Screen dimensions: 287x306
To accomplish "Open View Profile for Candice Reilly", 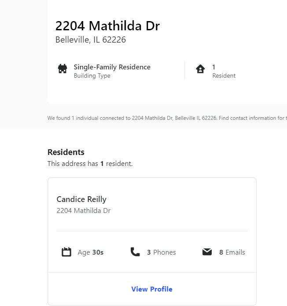I will click(152, 289).
